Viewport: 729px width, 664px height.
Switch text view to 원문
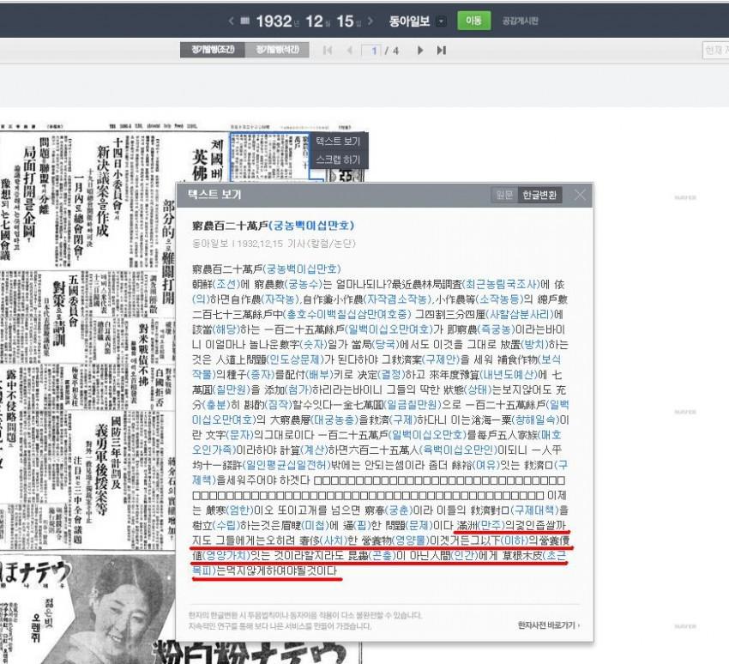point(503,195)
